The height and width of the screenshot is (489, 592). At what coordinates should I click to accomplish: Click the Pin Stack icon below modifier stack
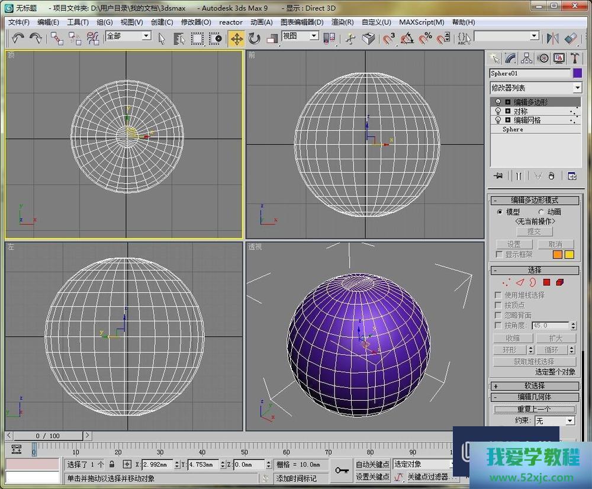(x=498, y=176)
